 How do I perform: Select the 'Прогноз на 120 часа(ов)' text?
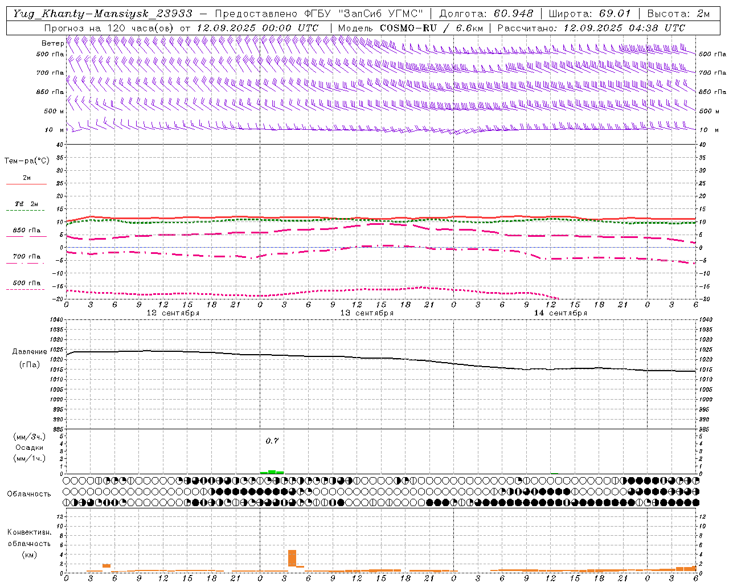coord(109,28)
